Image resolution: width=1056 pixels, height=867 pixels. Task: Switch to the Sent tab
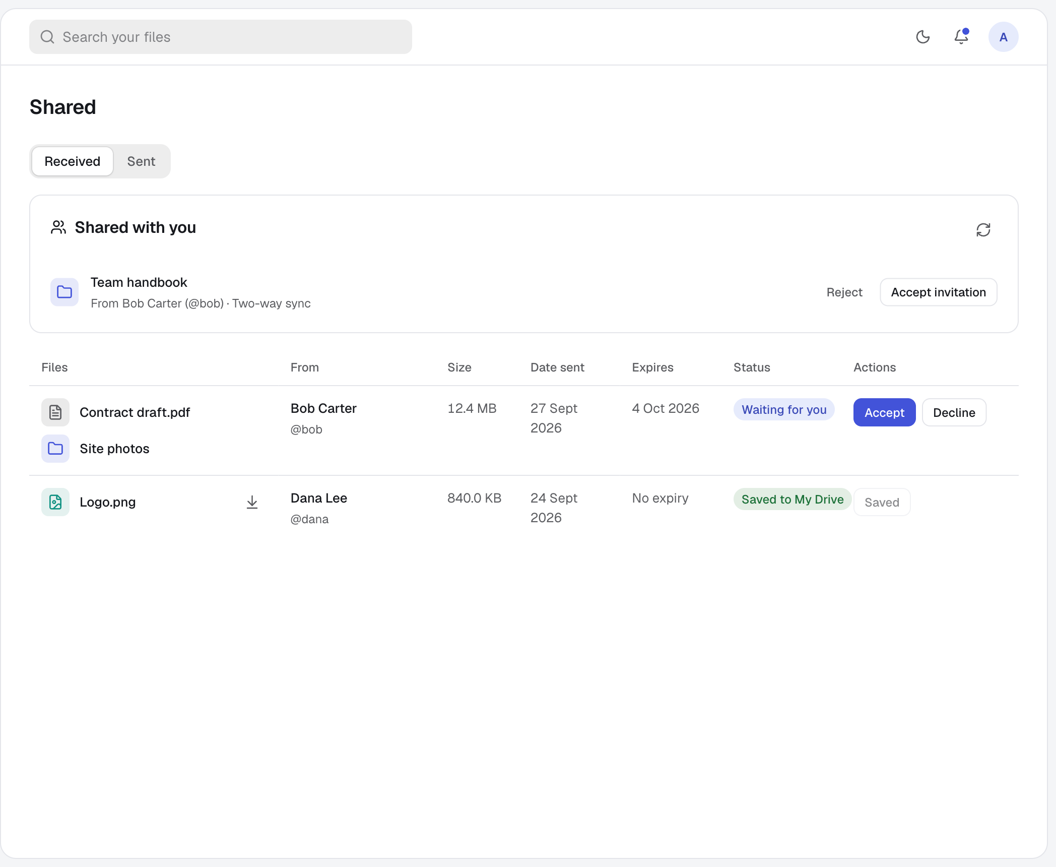point(141,161)
